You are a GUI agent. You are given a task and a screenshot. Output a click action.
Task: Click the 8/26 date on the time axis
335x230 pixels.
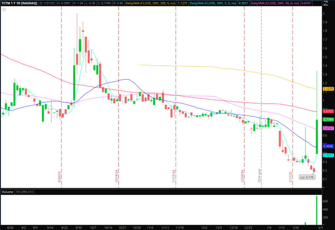pyautogui.click(x=10, y=228)
